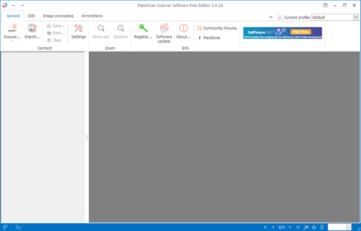
Task: Open the window arrangement dropdown arrow
Action: (x=23, y=227)
